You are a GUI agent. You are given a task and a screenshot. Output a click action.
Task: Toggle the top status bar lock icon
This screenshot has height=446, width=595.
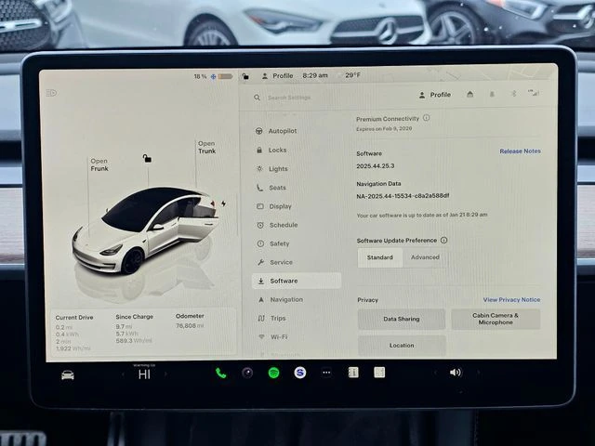click(x=245, y=76)
